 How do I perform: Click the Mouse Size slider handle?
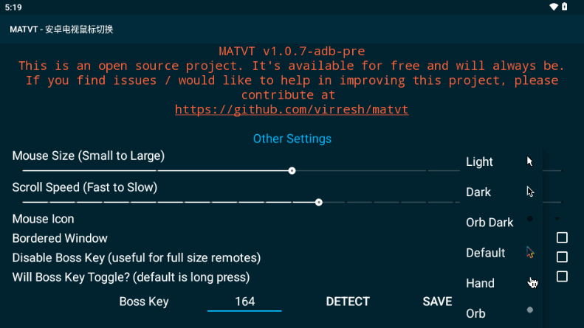292,170
